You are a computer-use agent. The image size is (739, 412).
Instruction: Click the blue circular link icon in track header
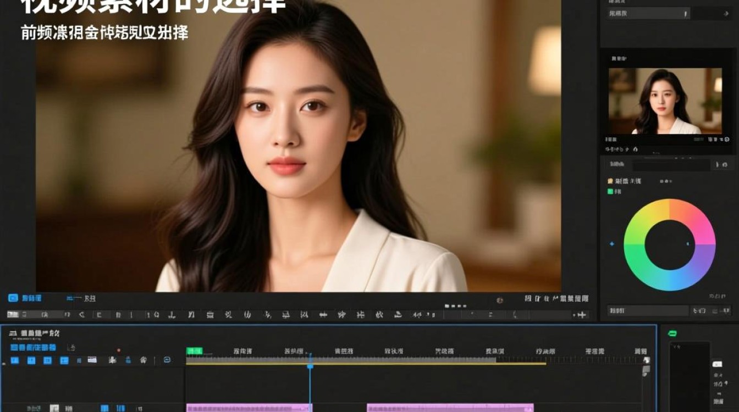pyautogui.click(x=167, y=360)
